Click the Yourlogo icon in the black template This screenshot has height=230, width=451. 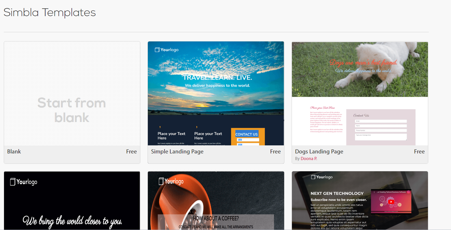13,182
